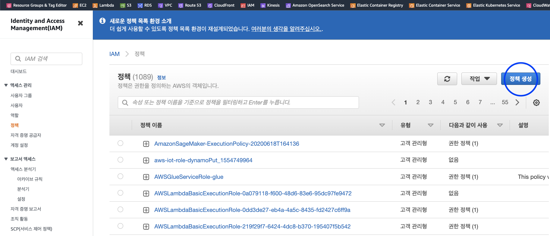
Task: Select radio for AmazonSageMaker-ExecutionPolicy-20200618T164136
Action: [121, 143]
